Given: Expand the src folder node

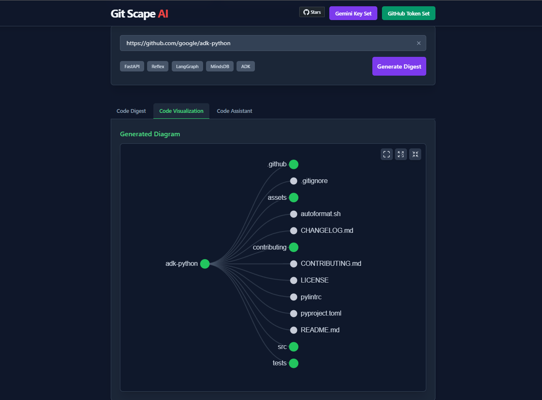Looking at the screenshot, I should (x=294, y=346).
